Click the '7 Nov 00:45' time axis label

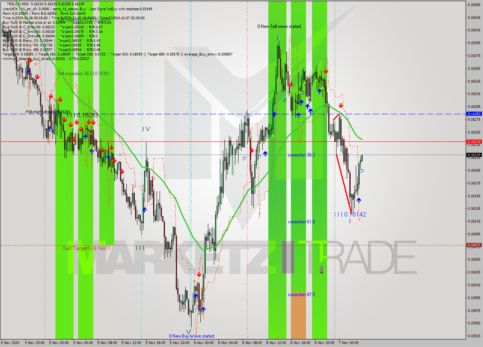click(348, 343)
